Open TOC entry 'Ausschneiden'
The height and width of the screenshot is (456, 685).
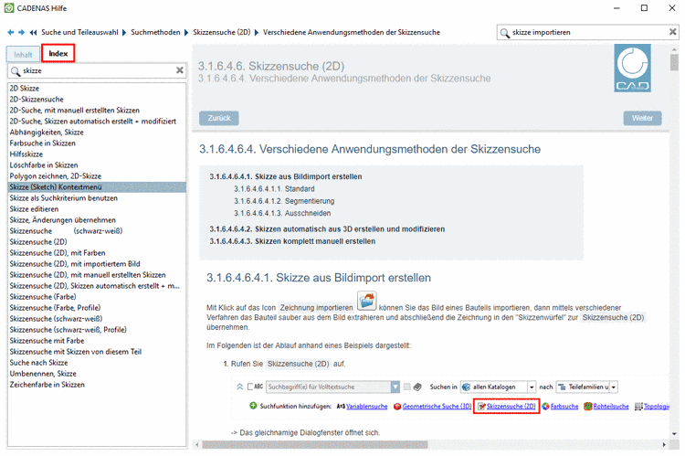[282, 213]
